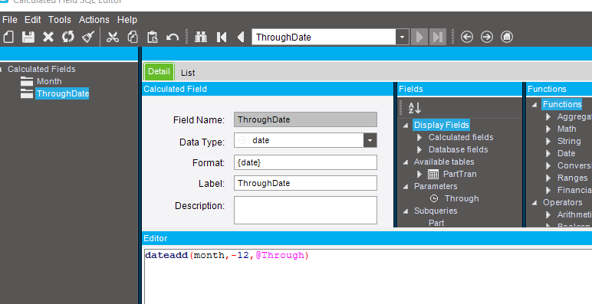Viewport: 592px width, 304px height.
Task: Click the Forward circle arrow icon
Action: point(487,37)
